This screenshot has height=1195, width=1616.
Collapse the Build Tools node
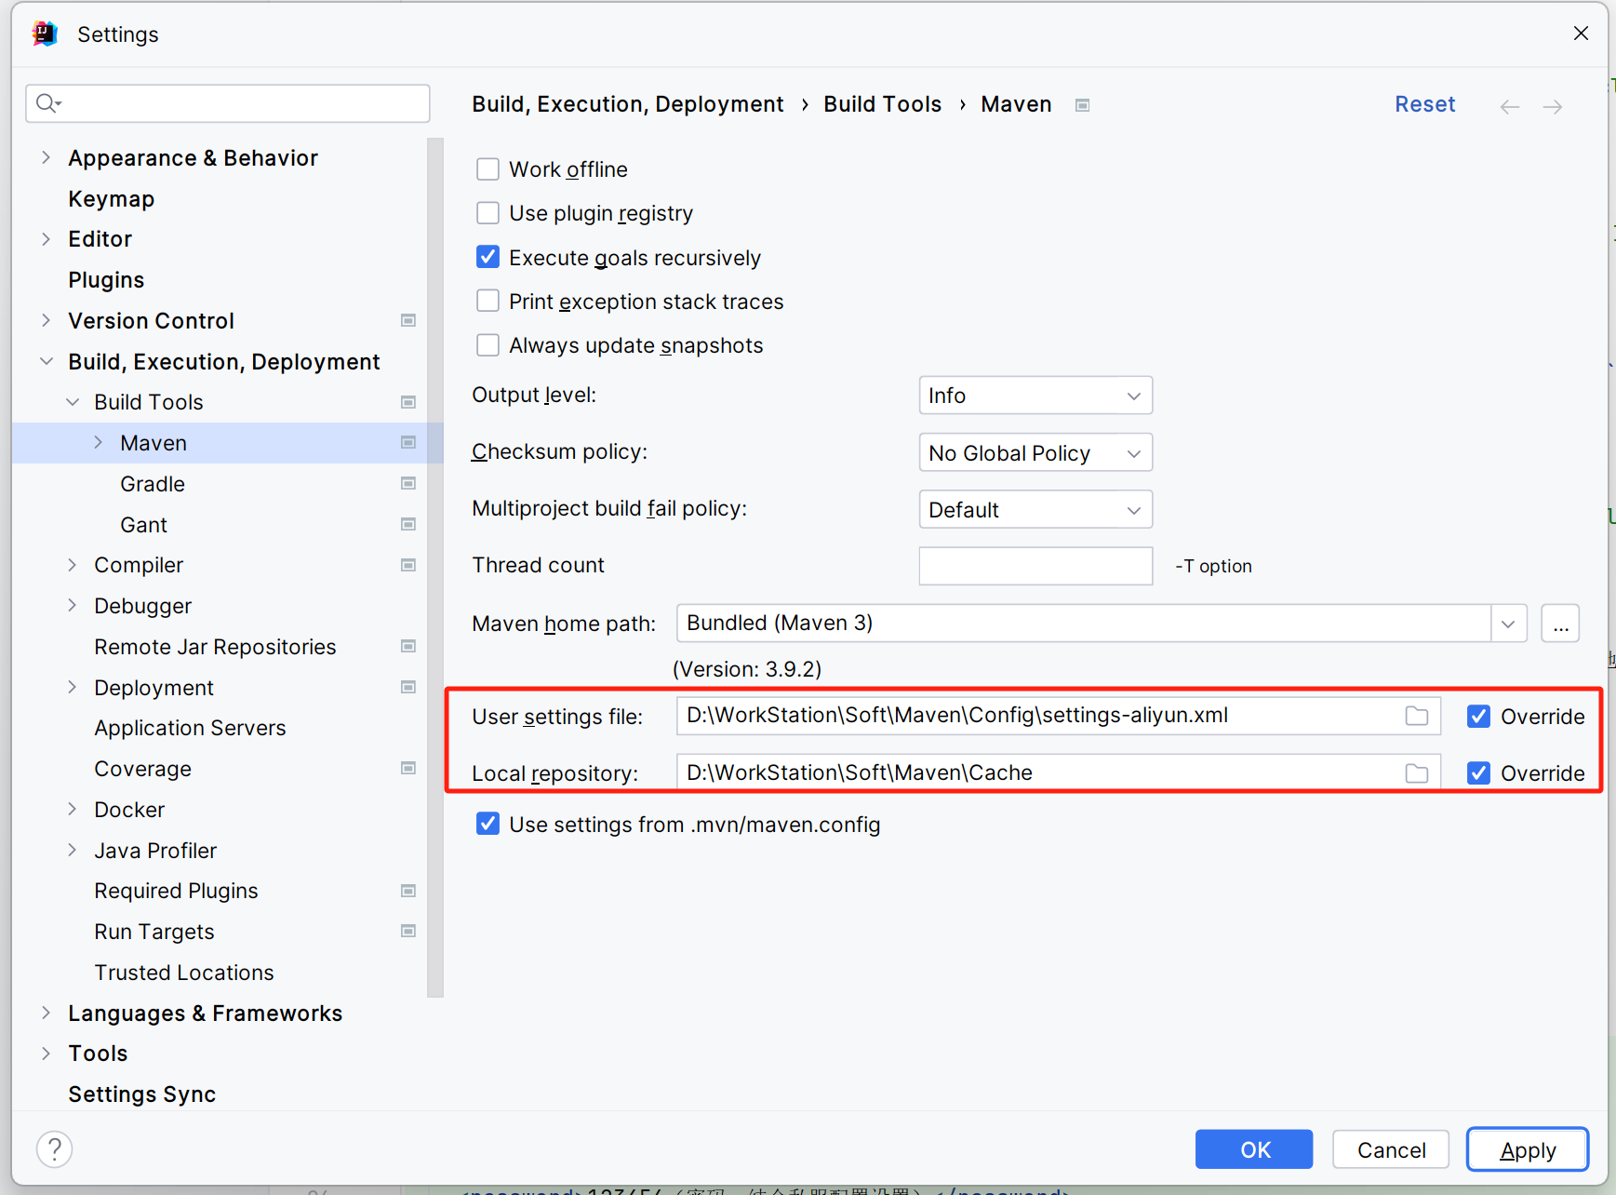click(72, 402)
